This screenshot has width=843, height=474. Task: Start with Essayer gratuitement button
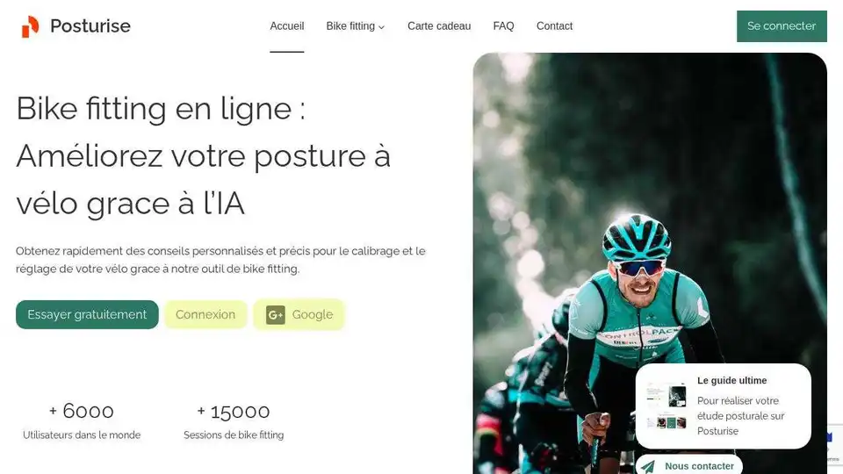pyautogui.click(x=87, y=314)
